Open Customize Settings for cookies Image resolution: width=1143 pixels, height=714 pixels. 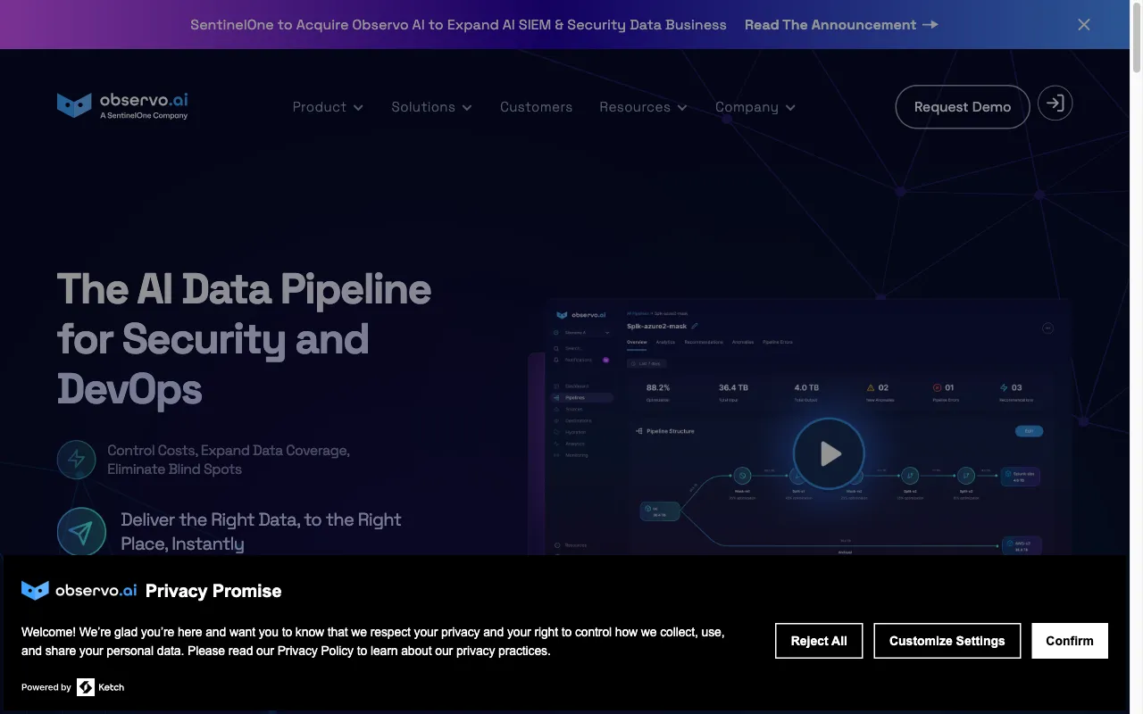tap(947, 641)
